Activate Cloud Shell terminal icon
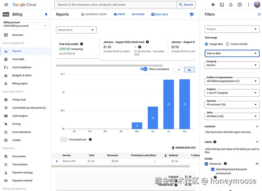 pyautogui.click(x=222, y=5)
